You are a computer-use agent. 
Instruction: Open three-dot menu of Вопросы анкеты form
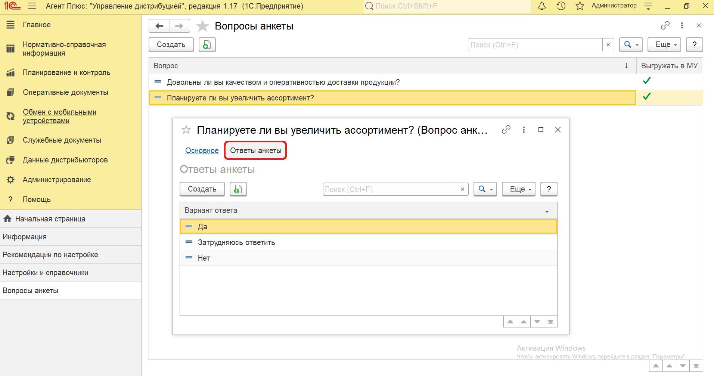682,25
